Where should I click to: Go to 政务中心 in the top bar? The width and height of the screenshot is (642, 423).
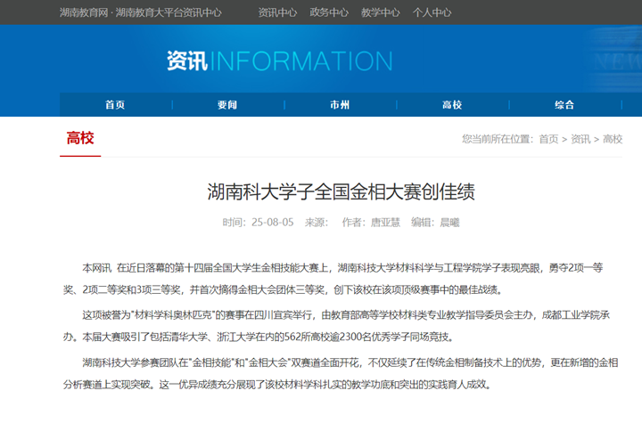coord(329,12)
